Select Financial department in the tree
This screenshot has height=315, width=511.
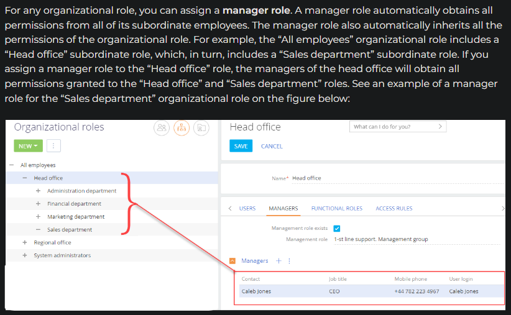point(75,204)
